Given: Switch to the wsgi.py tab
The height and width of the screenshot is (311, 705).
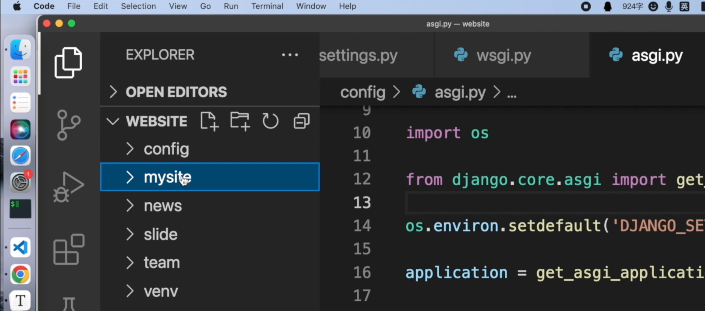Looking at the screenshot, I should [x=512, y=55].
